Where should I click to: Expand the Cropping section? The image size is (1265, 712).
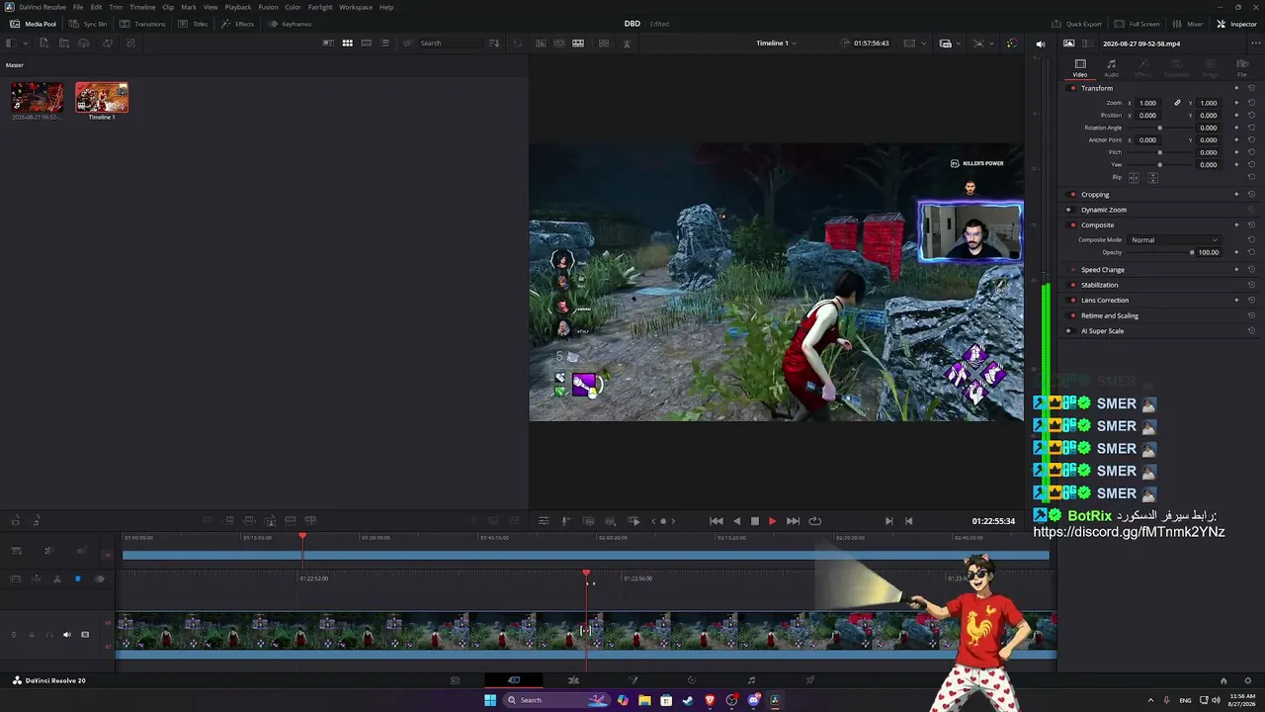click(1095, 195)
